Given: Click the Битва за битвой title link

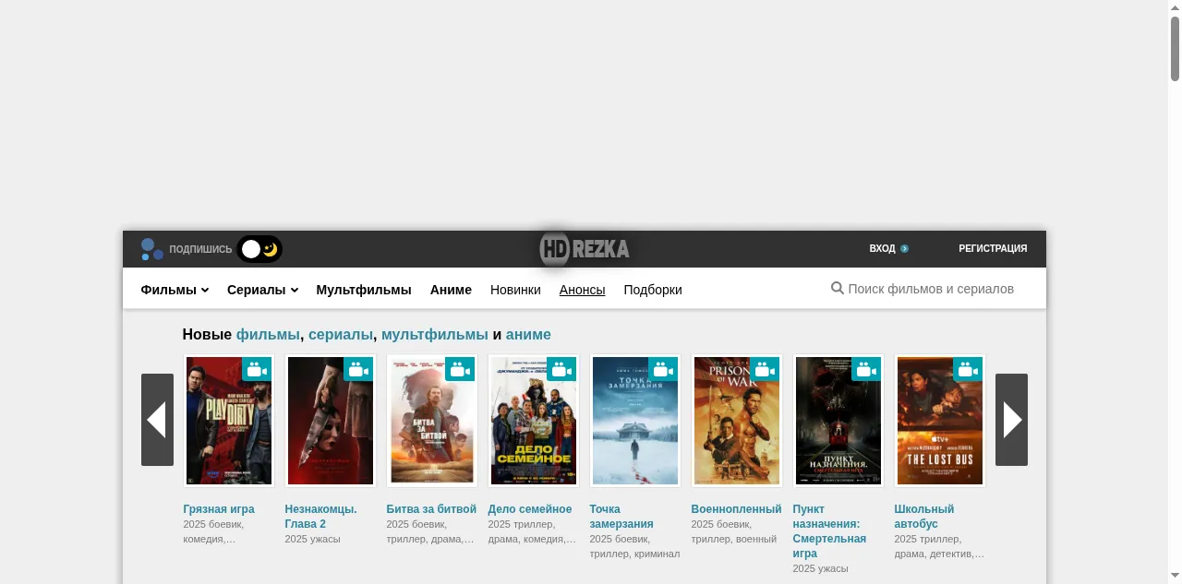Looking at the screenshot, I should tap(431, 509).
